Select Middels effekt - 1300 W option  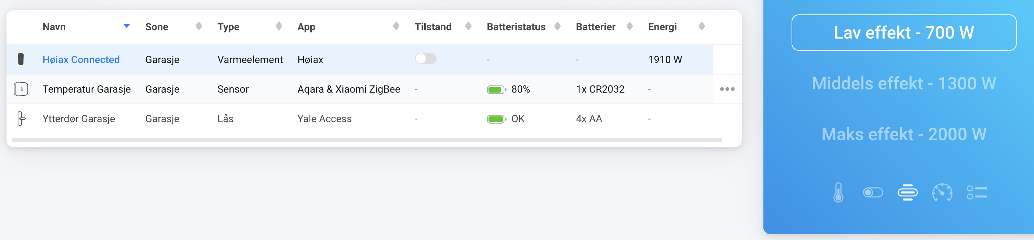click(903, 83)
